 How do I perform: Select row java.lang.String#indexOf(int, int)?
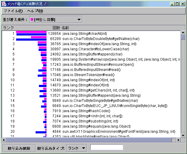coord(91,80)
